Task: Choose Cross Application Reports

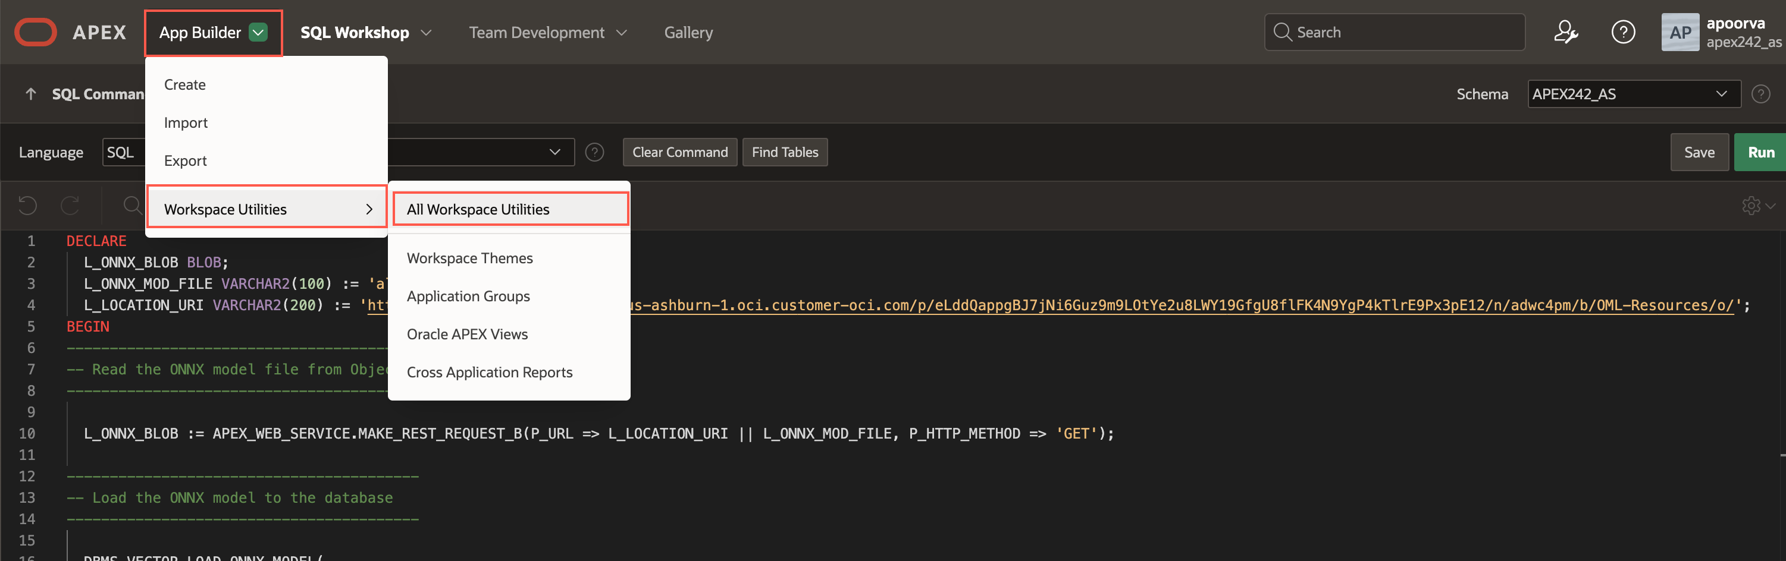Action: (x=510, y=373)
